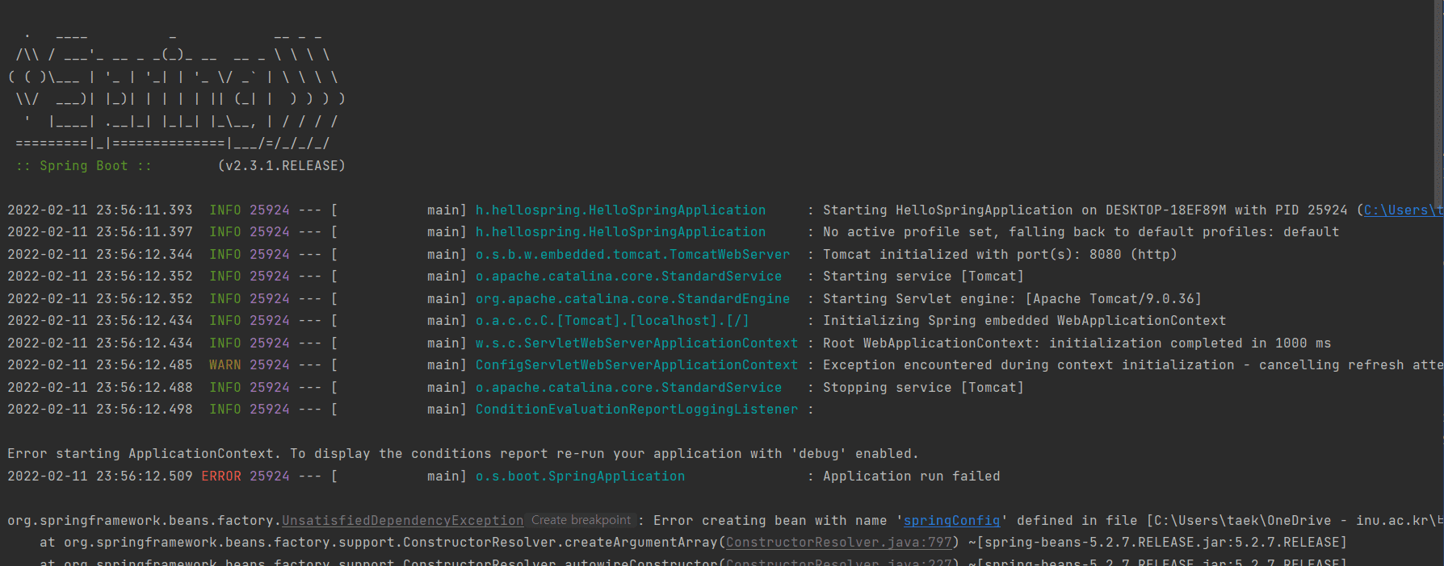
Task: Open the UnsatisfiedDependencyException class link
Action: [402, 521]
